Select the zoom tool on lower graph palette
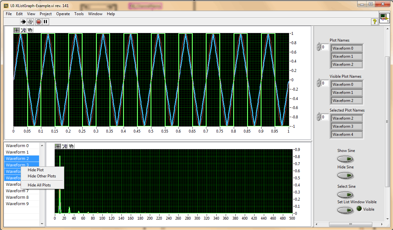This screenshot has width=393, height=230. [x=65, y=146]
